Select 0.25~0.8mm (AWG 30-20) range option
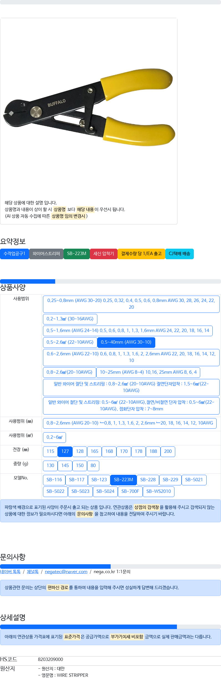221x679 pixels. tap(131, 304)
